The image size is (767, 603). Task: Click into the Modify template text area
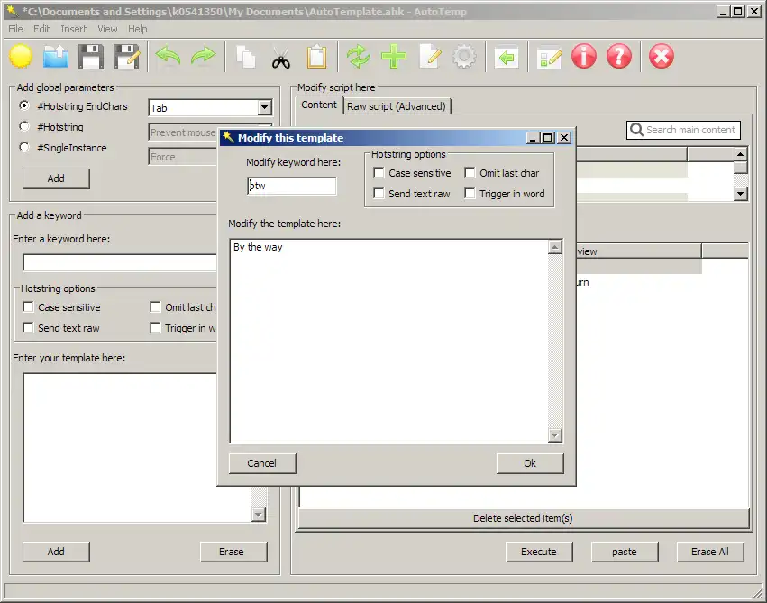(388, 341)
